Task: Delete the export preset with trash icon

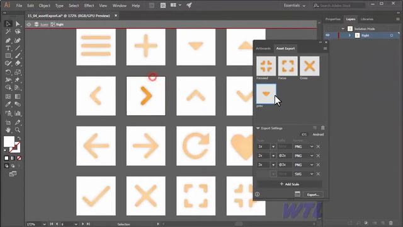Action: pos(323,128)
